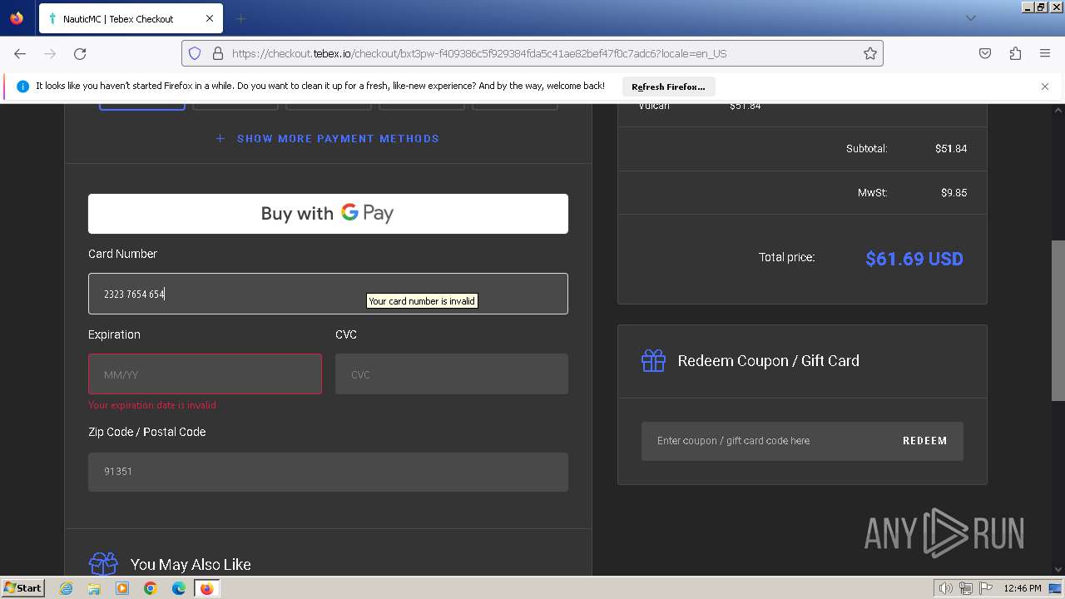Select the NauticMC | Tebex Checkout tab
Image resolution: width=1065 pixels, height=599 pixels.
(130, 18)
